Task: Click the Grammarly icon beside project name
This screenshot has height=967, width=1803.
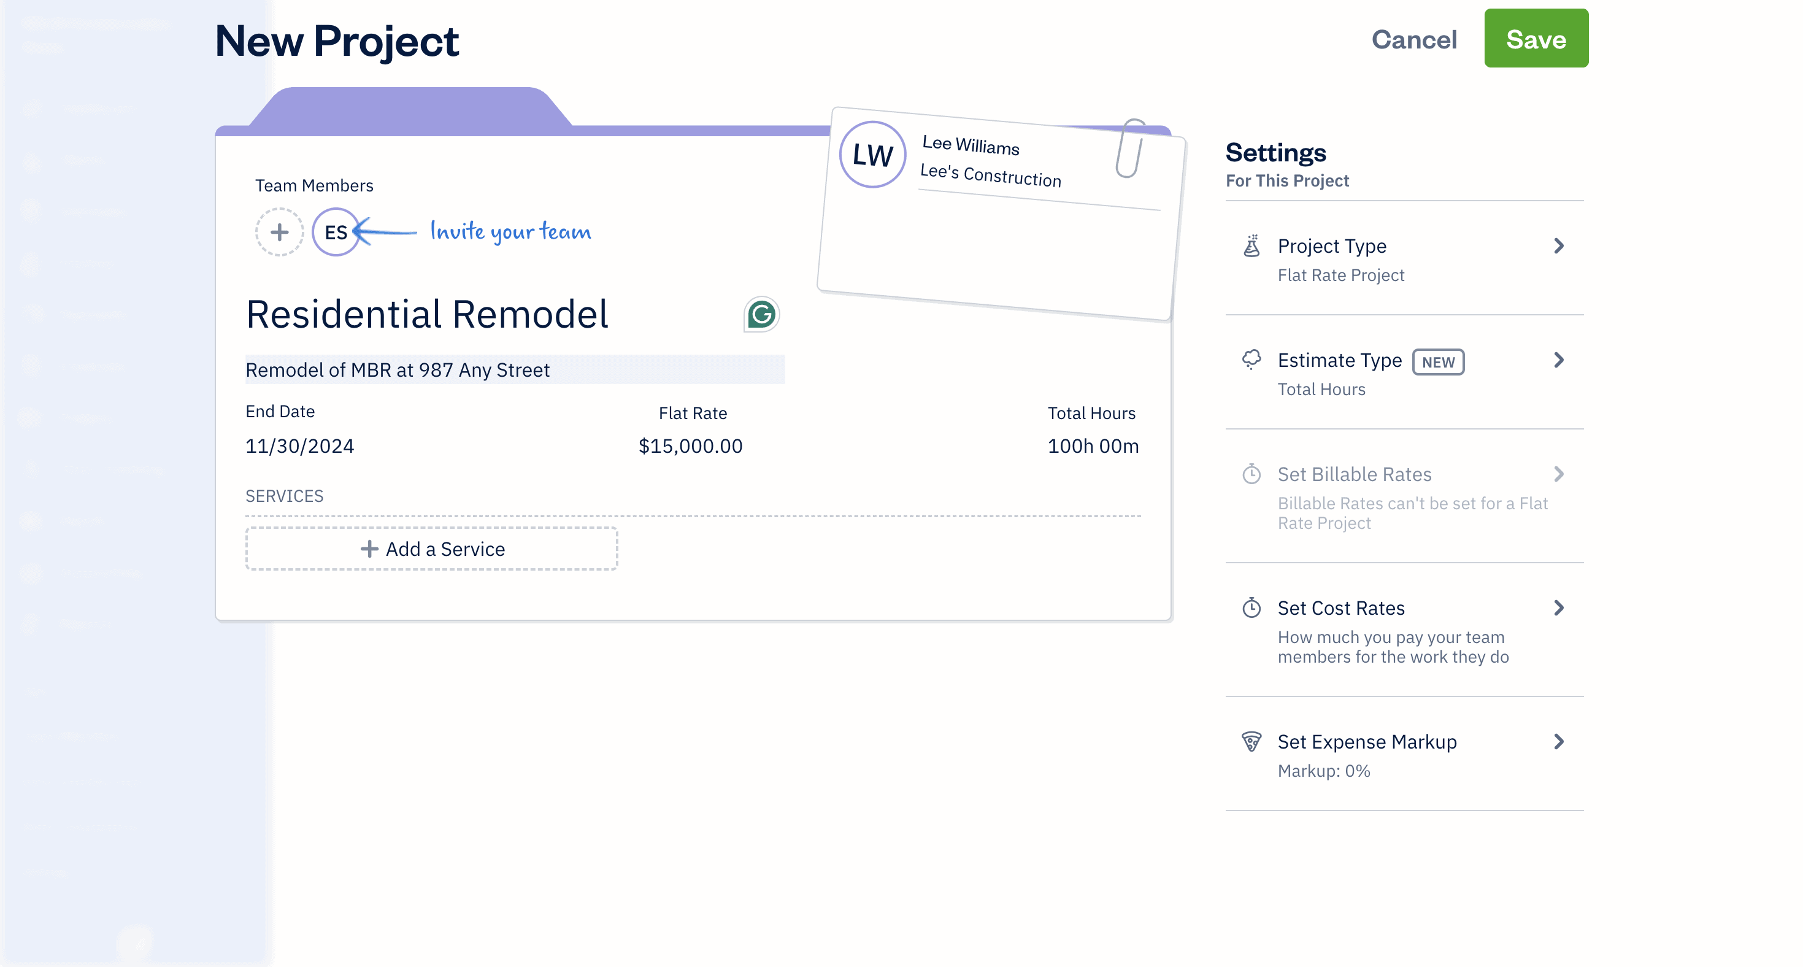Action: point(761,314)
